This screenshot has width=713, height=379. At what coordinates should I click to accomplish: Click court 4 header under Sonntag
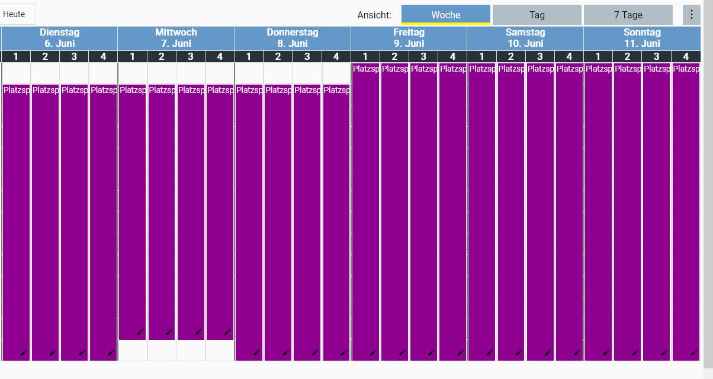pos(686,56)
